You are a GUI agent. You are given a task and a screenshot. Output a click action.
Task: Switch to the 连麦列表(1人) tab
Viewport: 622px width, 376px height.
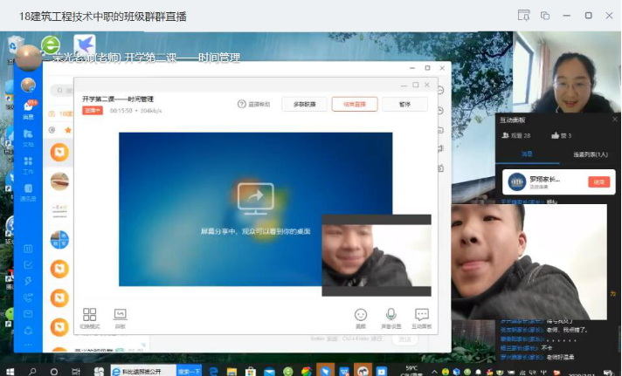(591, 154)
